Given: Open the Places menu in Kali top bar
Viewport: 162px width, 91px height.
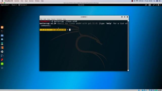Looking at the screenshot, I should pyautogui.click(x=14, y=5).
